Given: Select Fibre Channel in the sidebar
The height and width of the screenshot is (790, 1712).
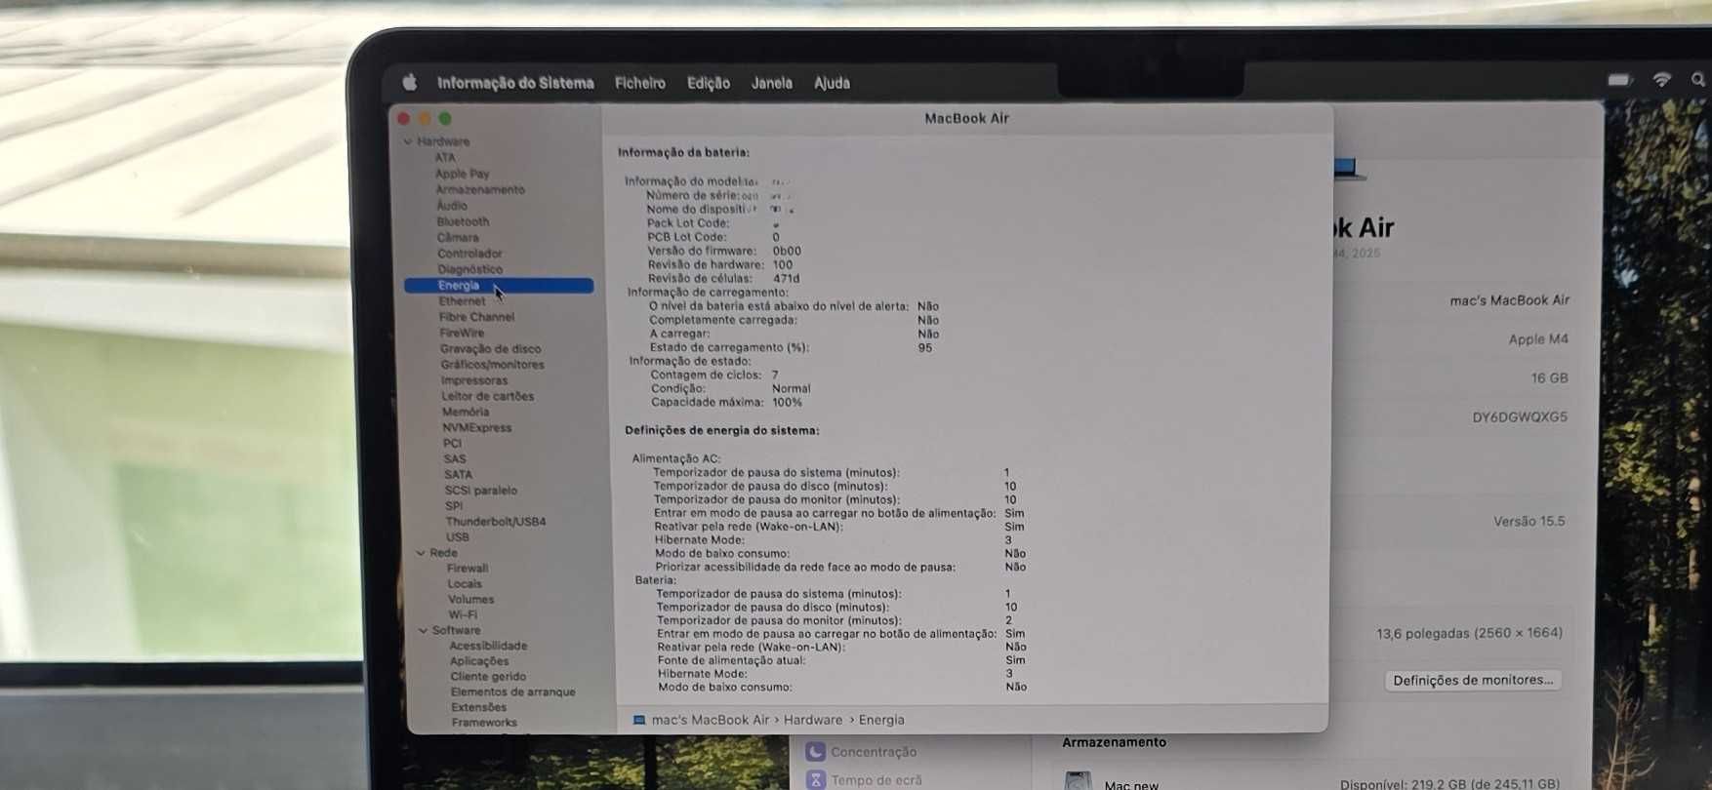Looking at the screenshot, I should click(476, 317).
